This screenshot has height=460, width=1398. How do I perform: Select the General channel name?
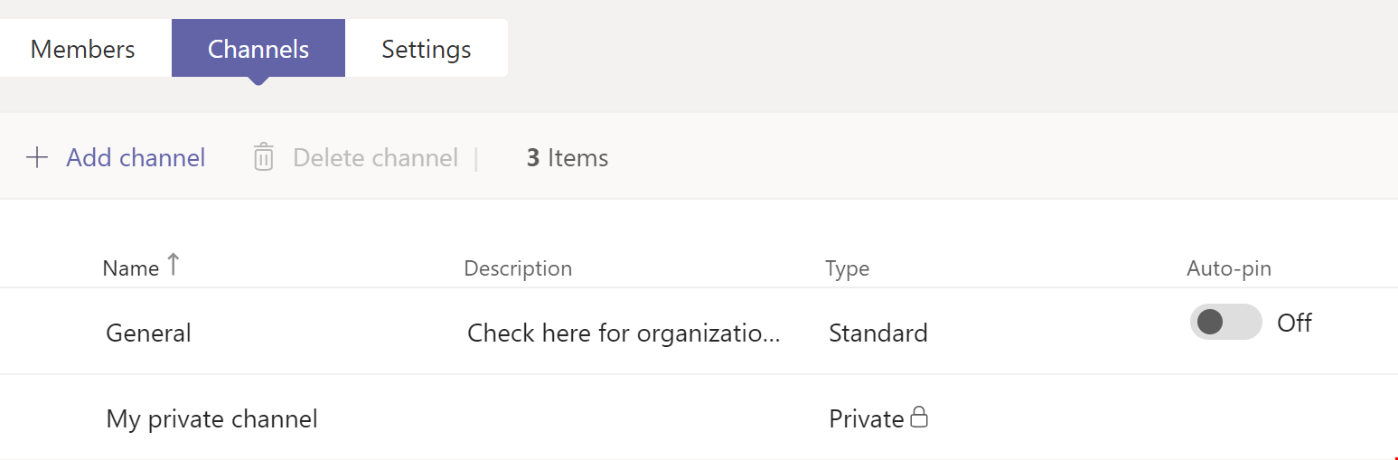[x=148, y=333]
